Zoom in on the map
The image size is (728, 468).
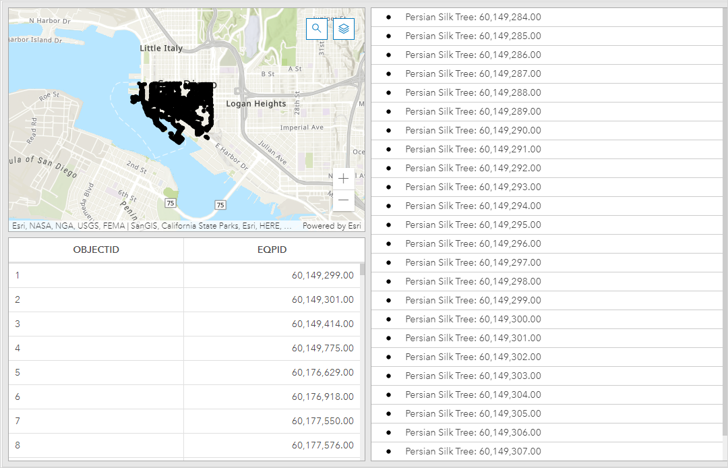(343, 178)
